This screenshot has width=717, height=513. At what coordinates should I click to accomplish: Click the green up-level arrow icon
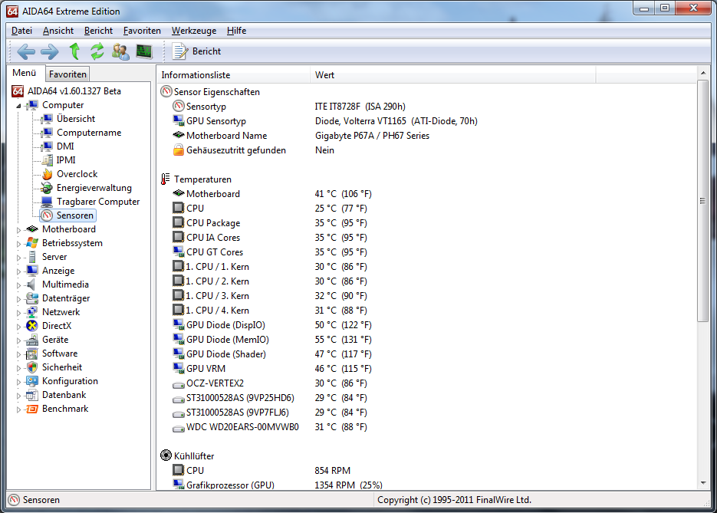74,51
